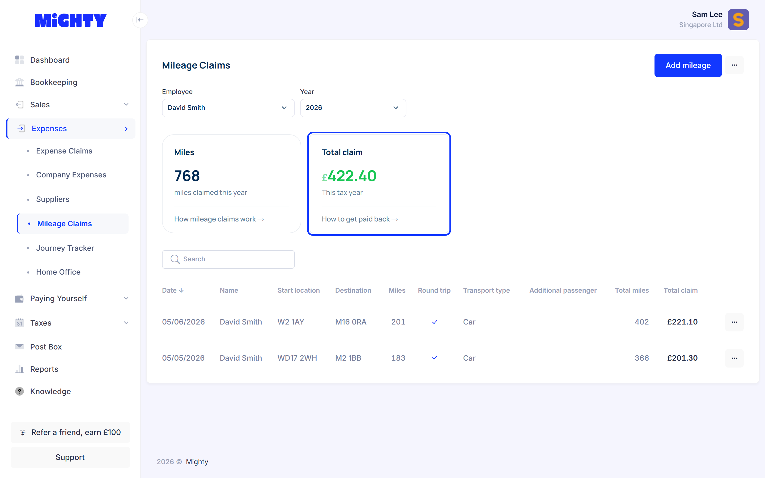Click the Mighty logo

(70, 20)
